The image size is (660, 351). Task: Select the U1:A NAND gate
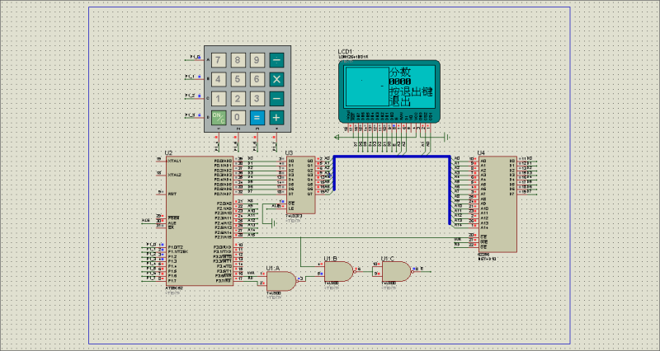[280, 281]
